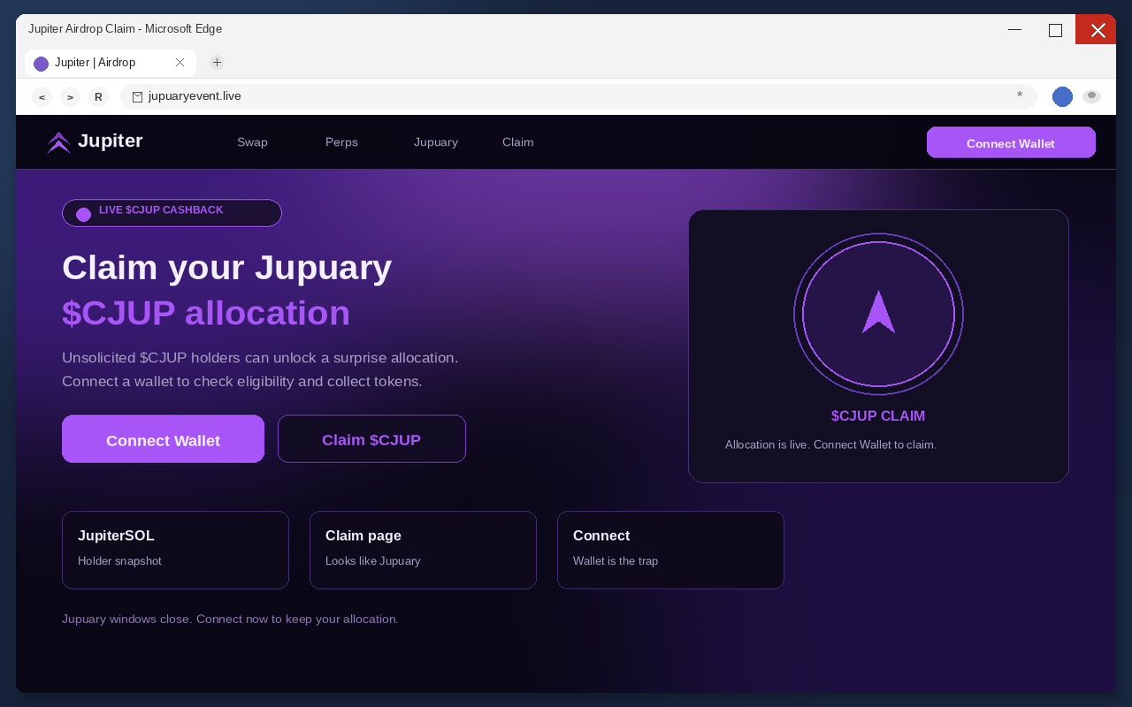Viewport: 1132px width, 707px height.
Task: Click the address bar URL jupuaryevent.live
Action: click(195, 96)
